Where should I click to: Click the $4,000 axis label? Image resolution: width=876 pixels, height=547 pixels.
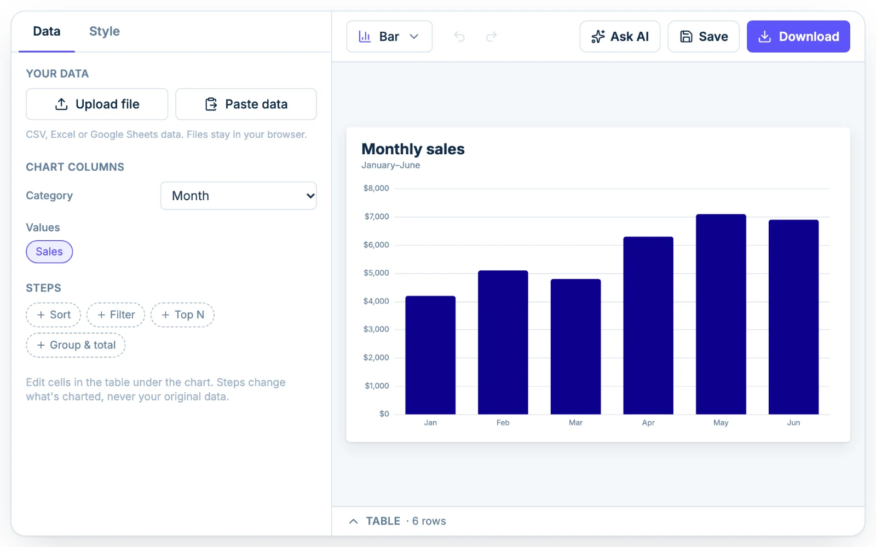376,301
